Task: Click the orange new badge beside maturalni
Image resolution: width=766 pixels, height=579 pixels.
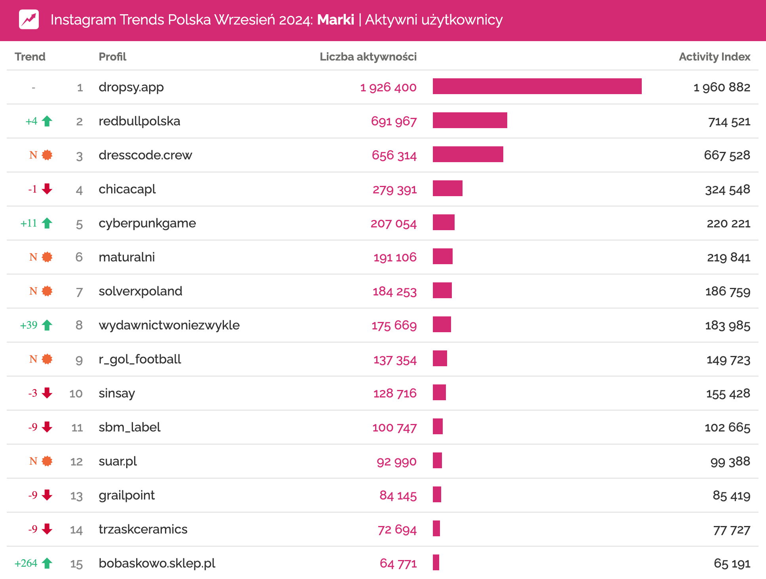Action: 47,257
